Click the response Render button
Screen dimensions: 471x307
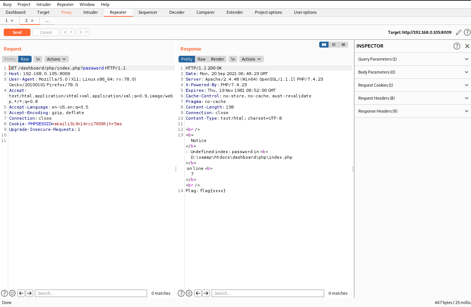[x=217, y=59]
